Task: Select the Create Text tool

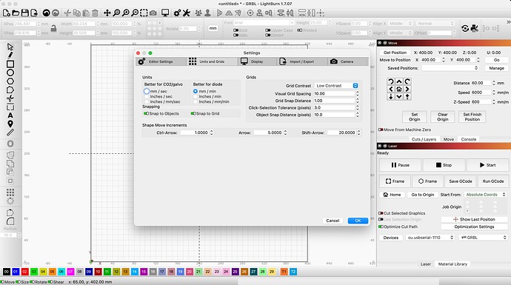Action: tap(10, 115)
